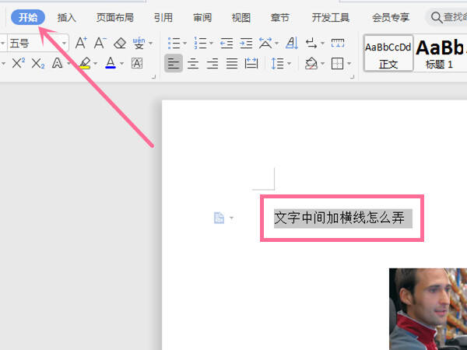Toggle center text alignment
The image size is (467, 350).
pyautogui.click(x=193, y=64)
